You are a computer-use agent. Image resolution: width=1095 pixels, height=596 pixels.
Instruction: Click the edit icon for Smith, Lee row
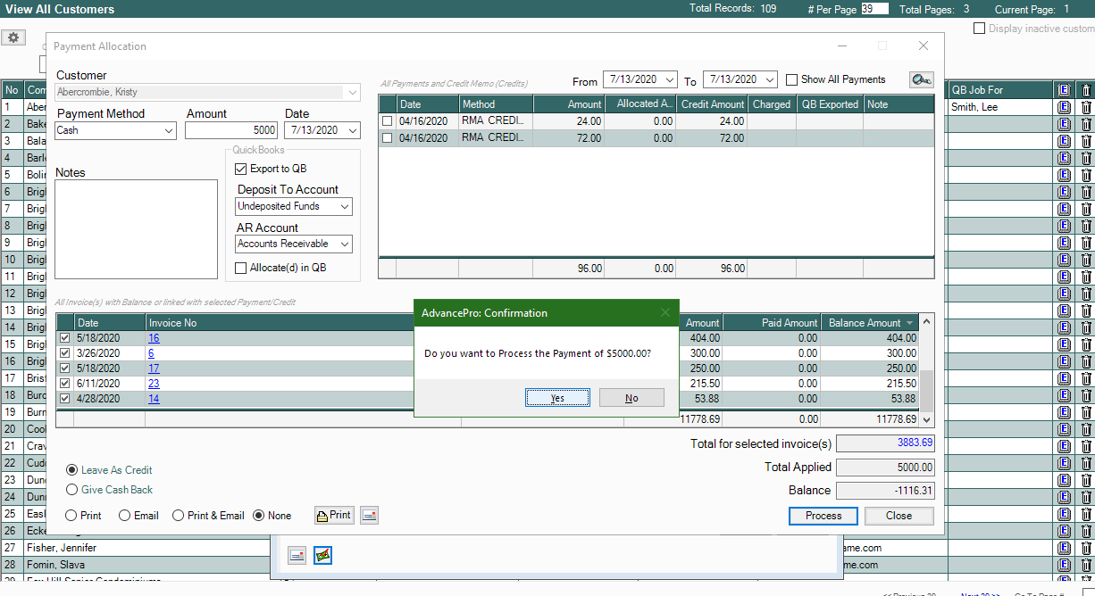(1063, 107)
